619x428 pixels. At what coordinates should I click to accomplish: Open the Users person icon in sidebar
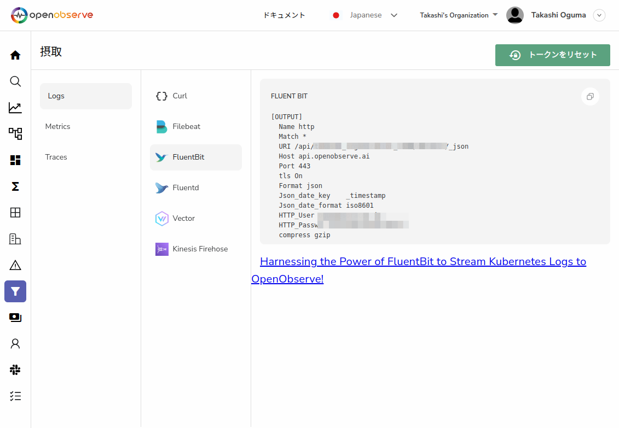(15, 344)
